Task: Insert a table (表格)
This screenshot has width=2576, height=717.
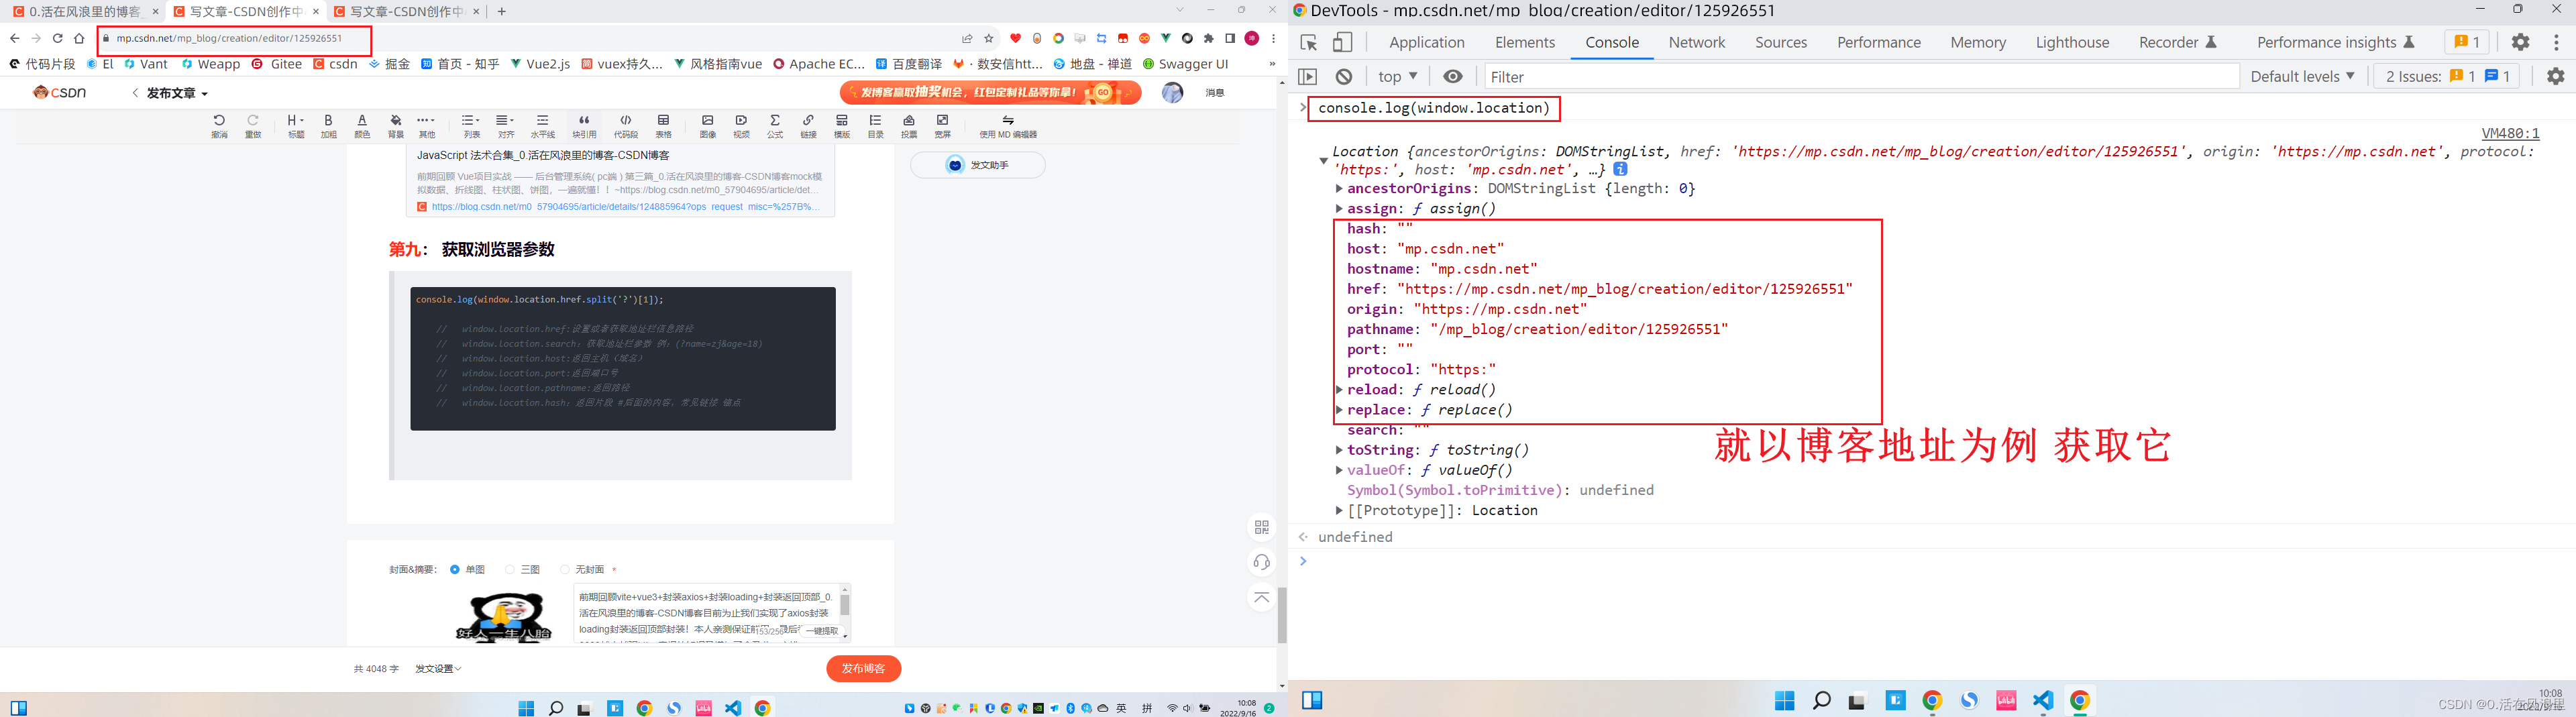Action: click(663, 126)
